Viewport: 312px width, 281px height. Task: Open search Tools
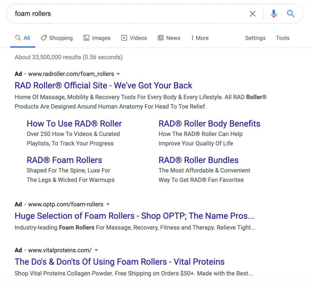(x=282, y=38)
